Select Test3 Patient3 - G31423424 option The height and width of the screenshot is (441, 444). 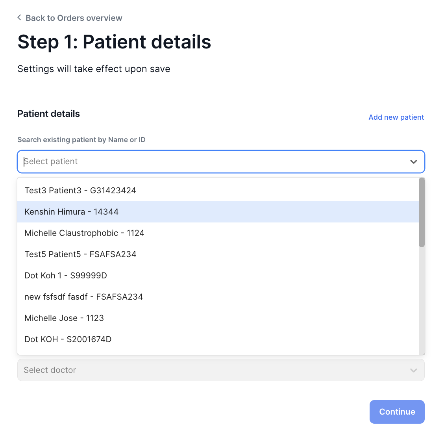(x=80, y=191)
